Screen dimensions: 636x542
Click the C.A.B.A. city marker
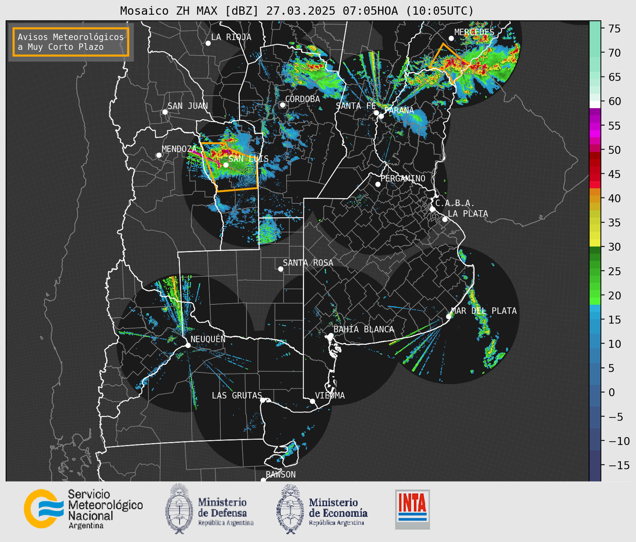(432, 209)
